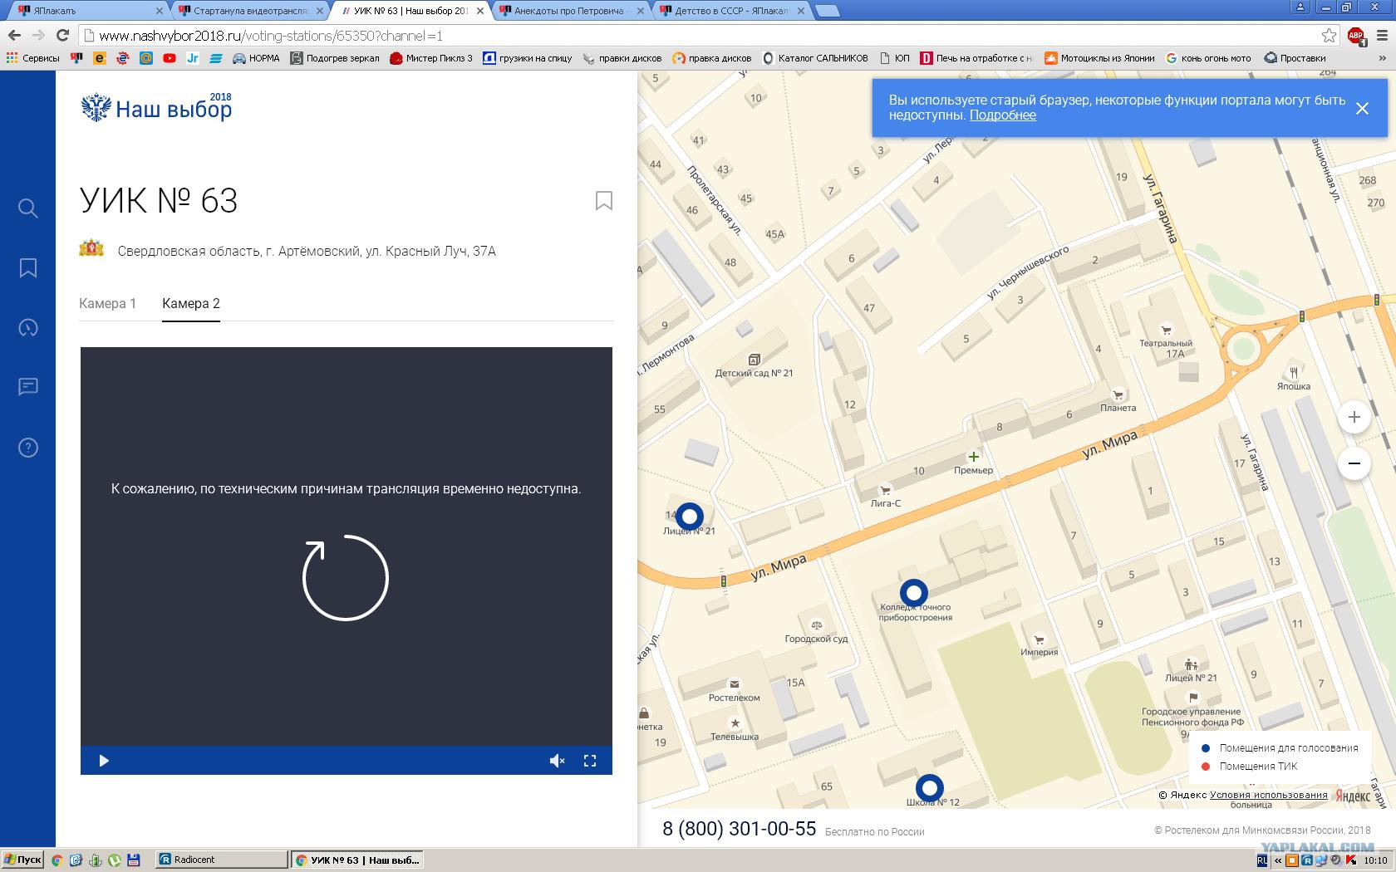The image size is (1396, 872).
Task: Close the УИК № 63 tab
Action: (x=479, y=11)
